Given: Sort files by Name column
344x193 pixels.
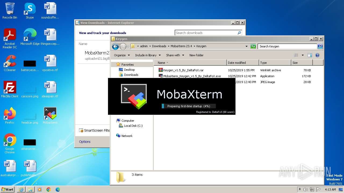Looking at the screenshot, I should (x=190, y=63).
